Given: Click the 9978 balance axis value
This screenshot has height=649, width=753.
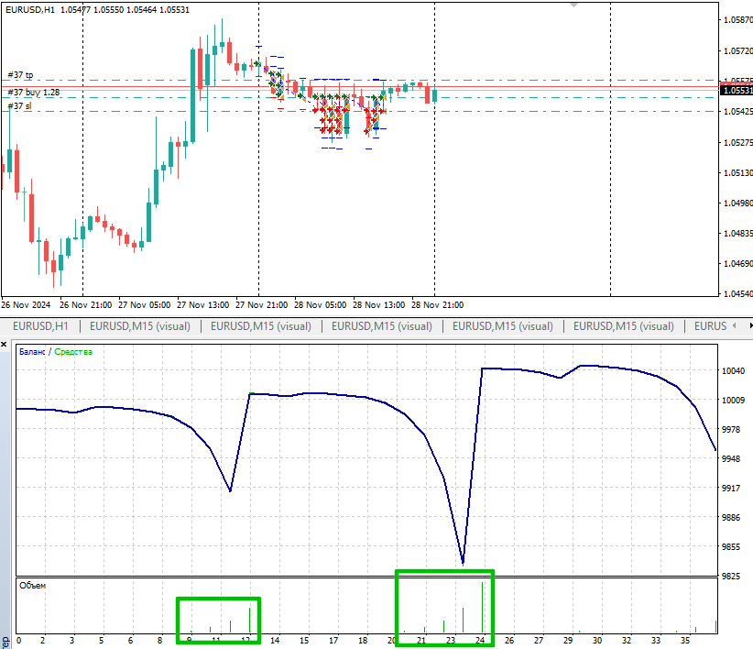Looking at the screenshot, I should (x=731, y=430).
